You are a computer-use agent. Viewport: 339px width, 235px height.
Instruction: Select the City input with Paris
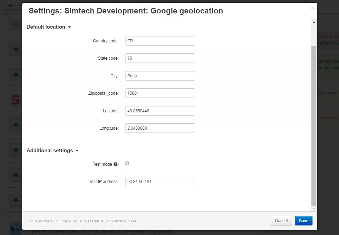(x=160, y=76)
